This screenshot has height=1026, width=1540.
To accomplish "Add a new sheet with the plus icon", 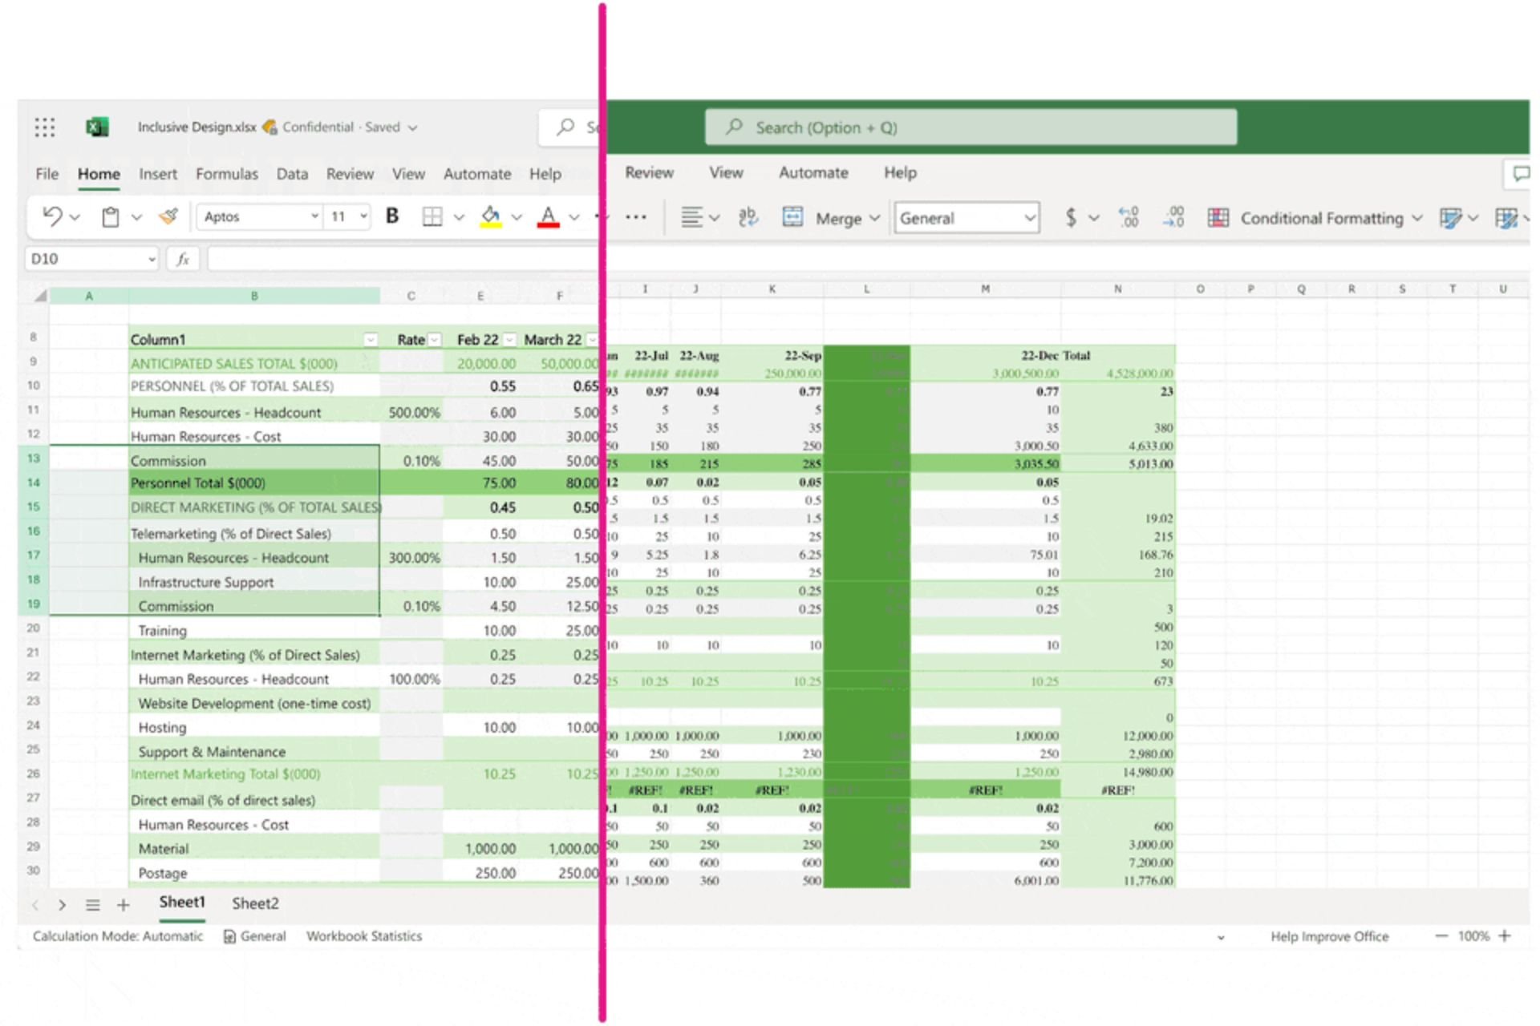I will pos(123,905).
